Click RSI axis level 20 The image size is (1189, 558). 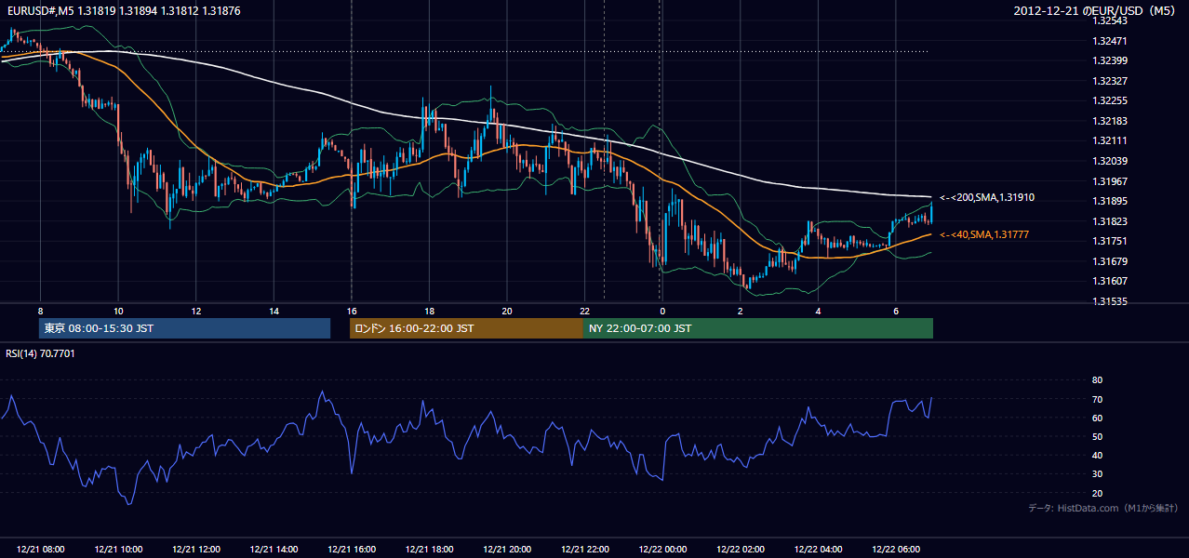tap(1097, 493)
